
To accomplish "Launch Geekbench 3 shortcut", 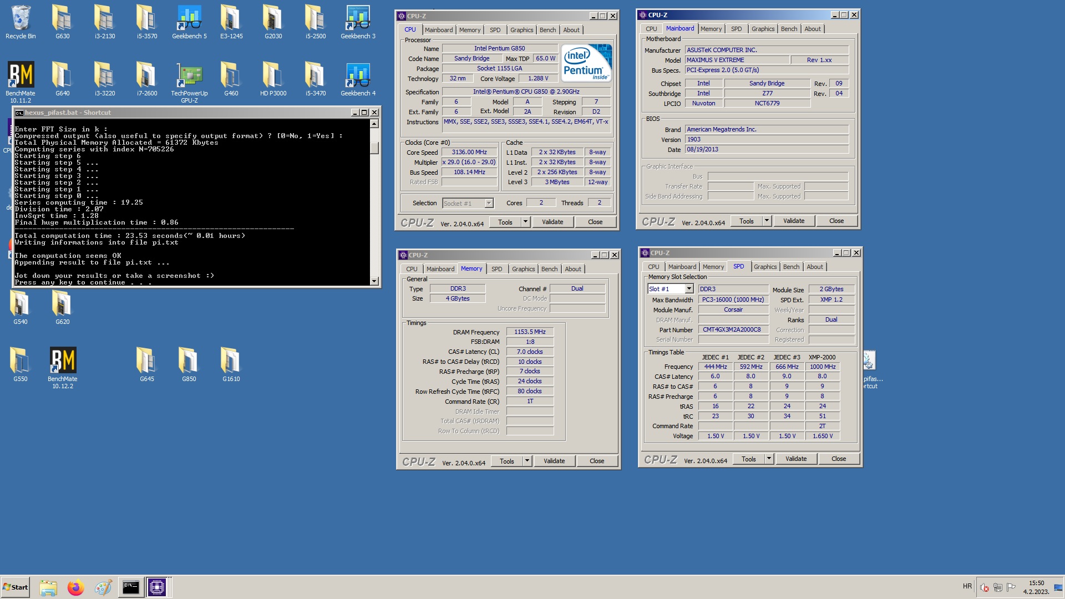I will point(358,22).
